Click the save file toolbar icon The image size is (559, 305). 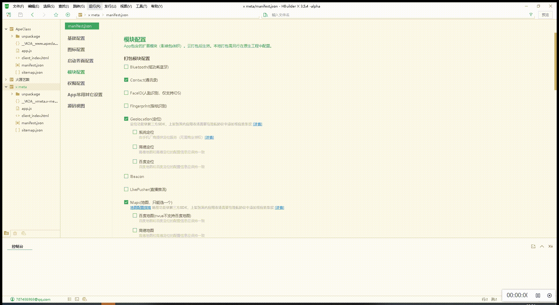20,15
